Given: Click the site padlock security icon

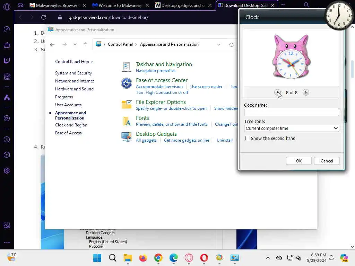Looking at the screenshot, I should coord(60,17).
